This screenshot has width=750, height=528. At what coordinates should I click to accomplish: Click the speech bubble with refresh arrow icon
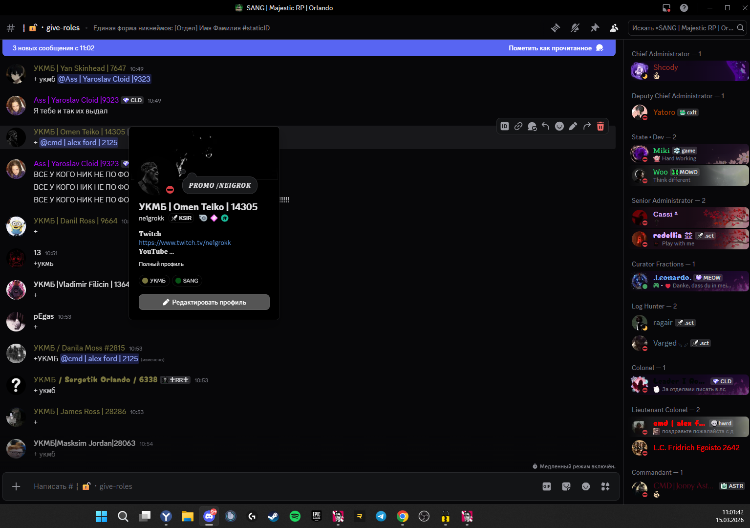pos(532,126)
